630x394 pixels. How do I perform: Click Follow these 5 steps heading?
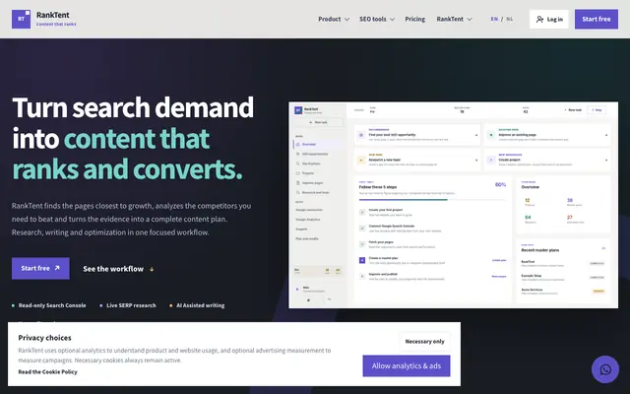tap(378, 187)
